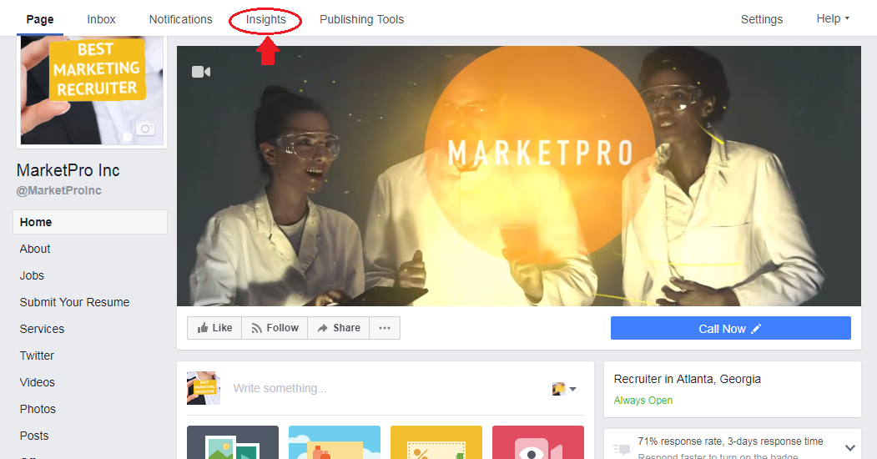Screen dimensions: 877x459
Task: Open the Videos section
Action: click(38, 382)
